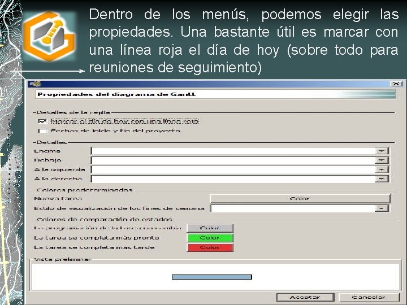
Task: Click inside the Debajo field
Action: [233, 160]
